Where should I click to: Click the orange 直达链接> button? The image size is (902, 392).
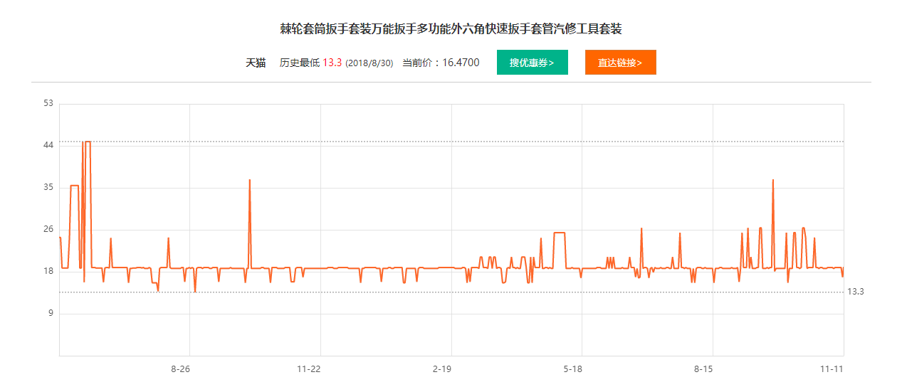pyautogui.click(x=620, y=63)
